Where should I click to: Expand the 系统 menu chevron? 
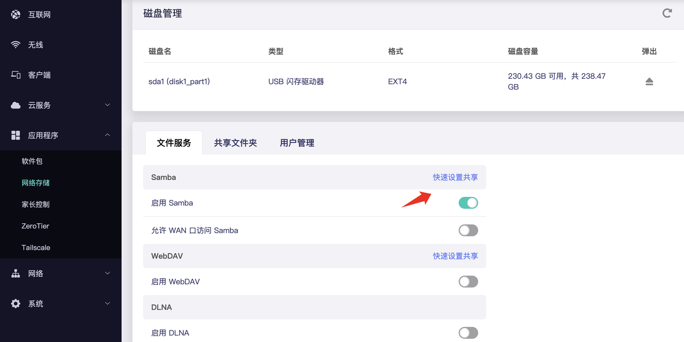pyautogui.click(x=107, y=304)
